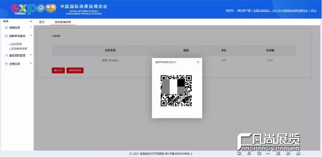Screen dimensions: 322x157
Task: Expand the 展会资料管理 menu chevron
Action: coord(31,55)
